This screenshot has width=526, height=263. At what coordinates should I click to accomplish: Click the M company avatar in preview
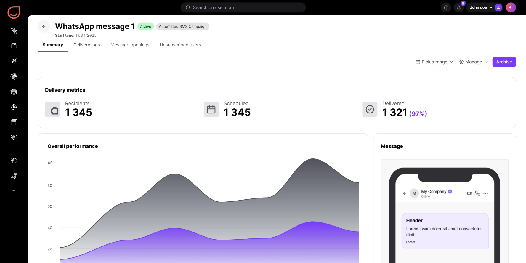414,193
